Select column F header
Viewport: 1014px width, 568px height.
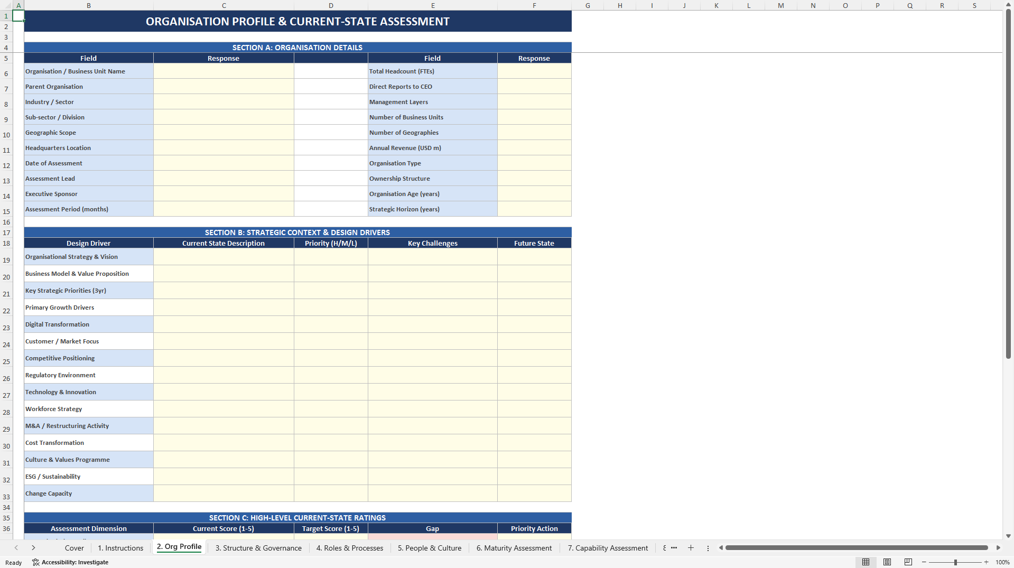click(534, 5)
